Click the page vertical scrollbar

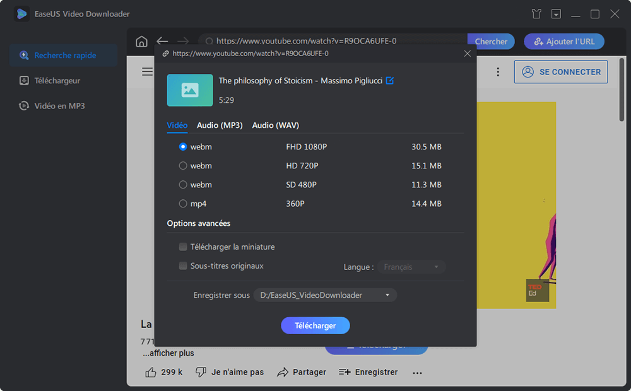(x=622, y=90)
